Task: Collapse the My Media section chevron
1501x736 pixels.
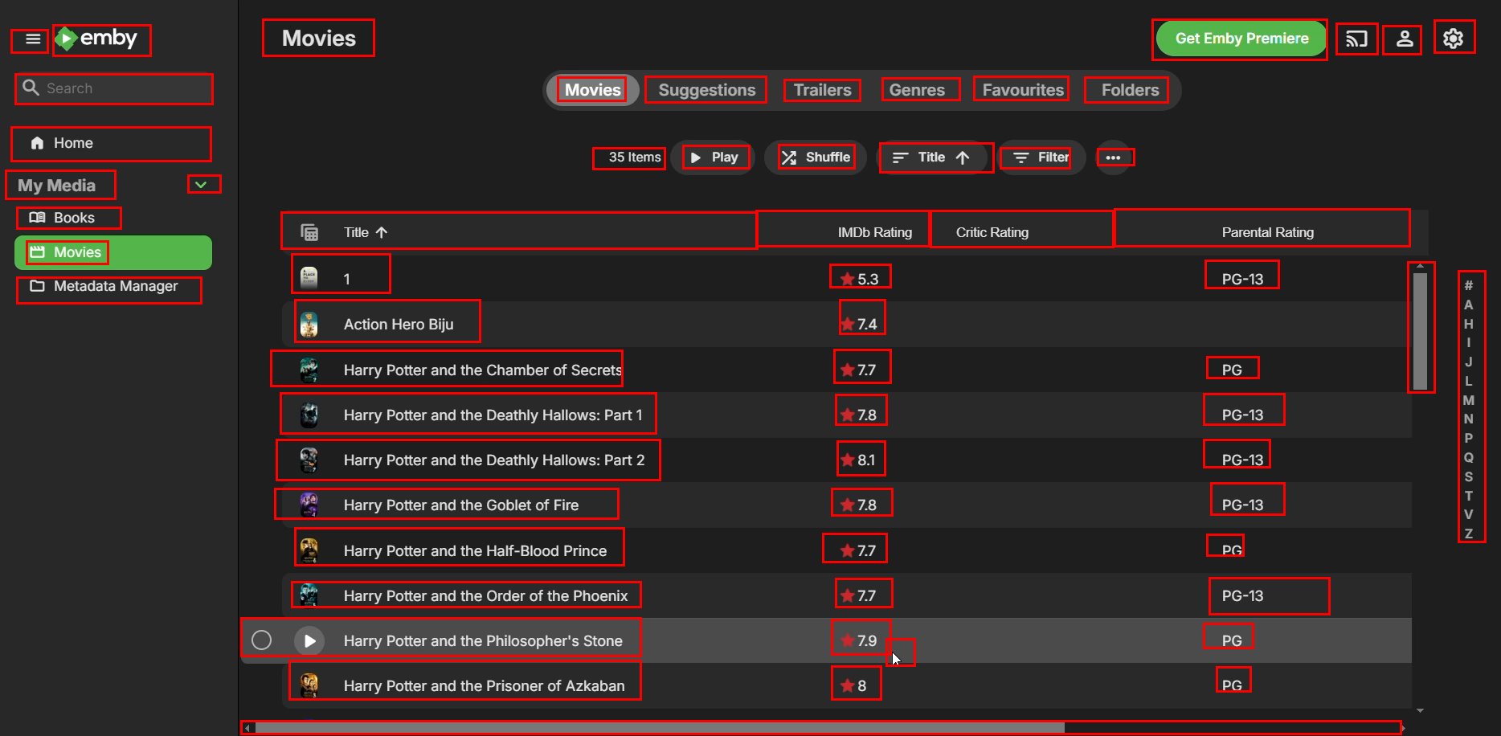Action: (x=202, y=185)
